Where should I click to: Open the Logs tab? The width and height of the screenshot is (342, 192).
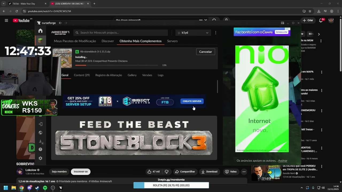click(x=161, y=75)
